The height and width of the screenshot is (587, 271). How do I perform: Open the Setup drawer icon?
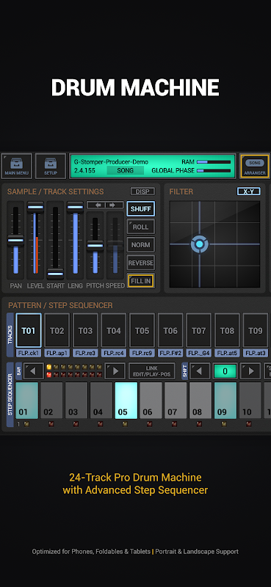click(x=51, y=167)
